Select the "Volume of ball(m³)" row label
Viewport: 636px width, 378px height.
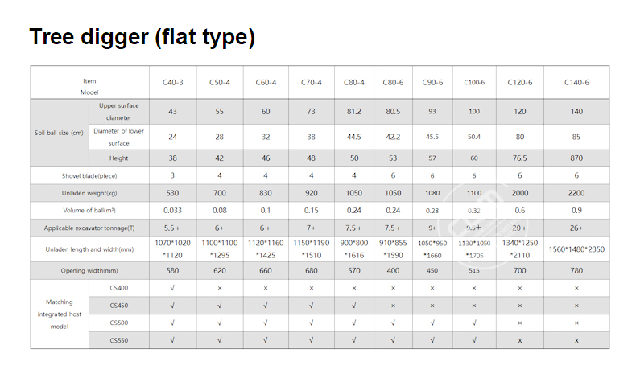[x=89, y=212]
